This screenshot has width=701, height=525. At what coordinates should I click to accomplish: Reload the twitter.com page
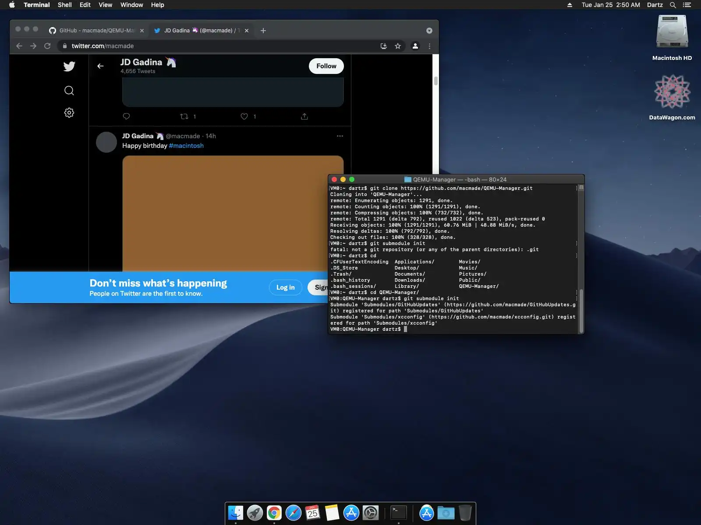pos(47,46)
